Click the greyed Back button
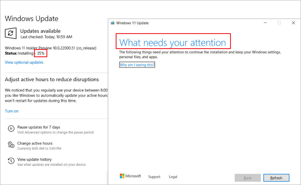 click(248, 178)
